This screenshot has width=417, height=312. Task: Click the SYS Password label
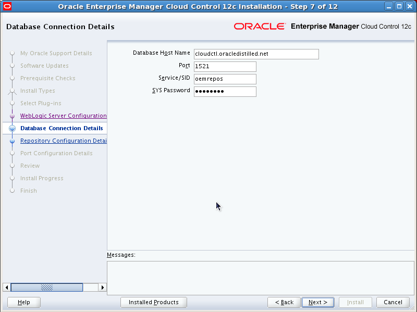pos(171,90)
